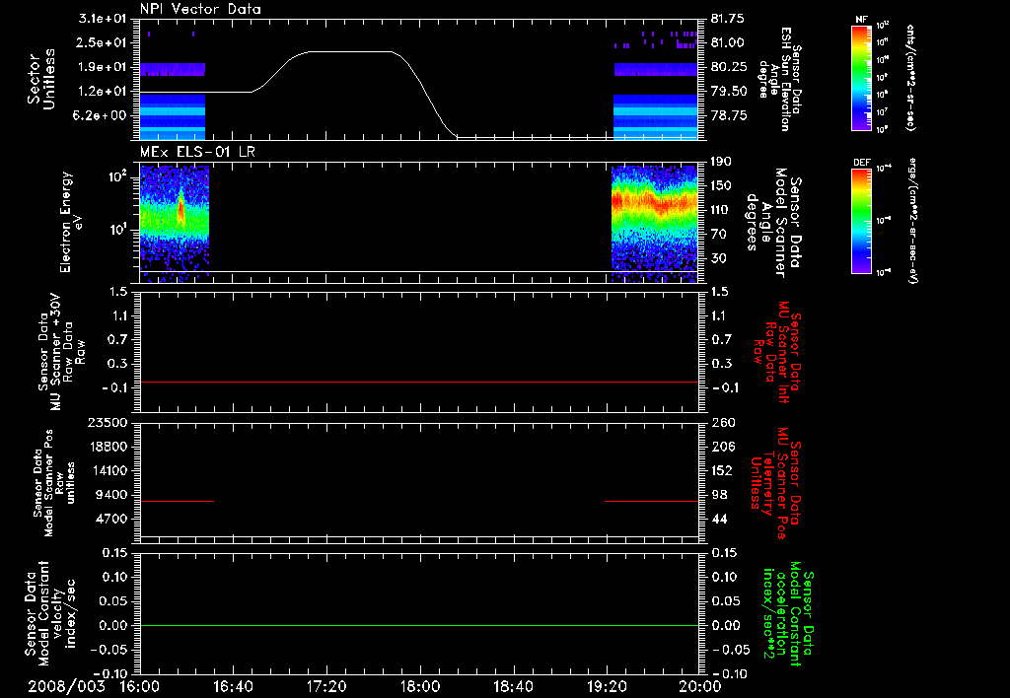Click the 2.5e+01 sector tick label
The width and height of the screenshot is (1010, 698).
[x=102, y=42]
